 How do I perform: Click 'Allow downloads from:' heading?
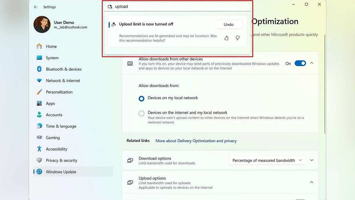(159, 86)
